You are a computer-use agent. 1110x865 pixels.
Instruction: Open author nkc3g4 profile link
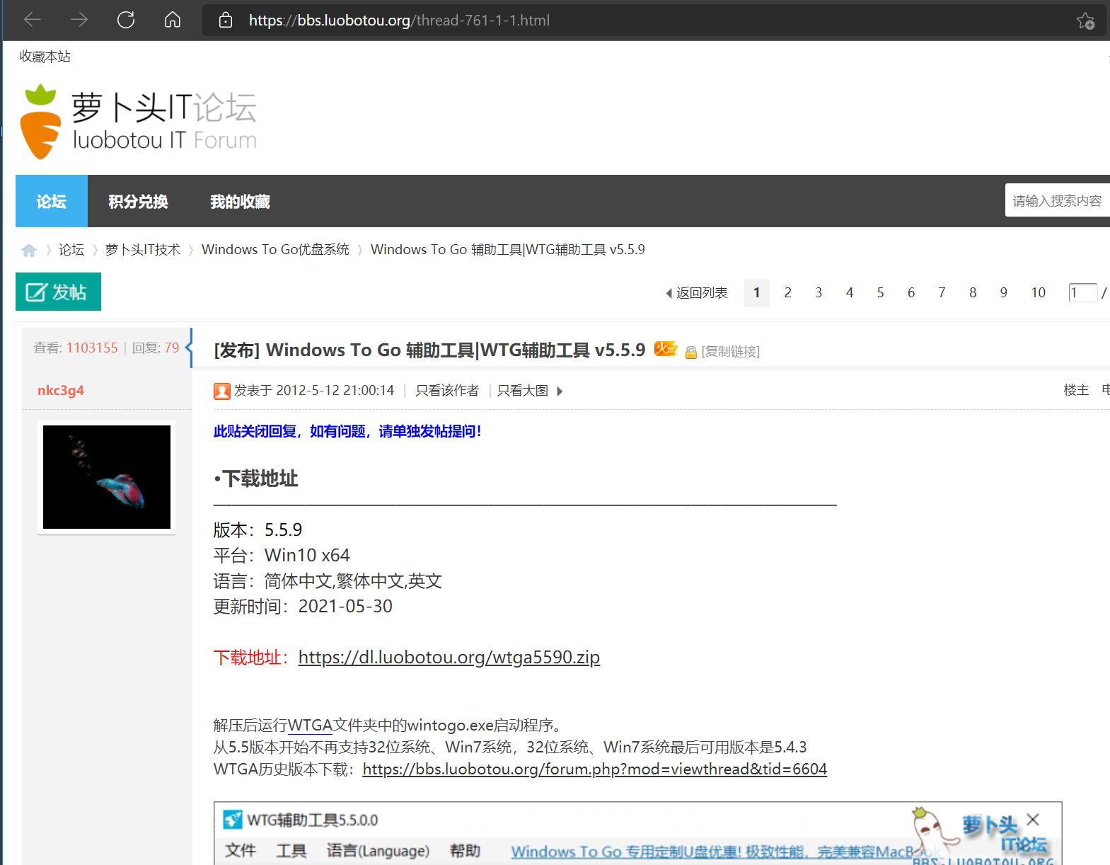tap(61, 390)
